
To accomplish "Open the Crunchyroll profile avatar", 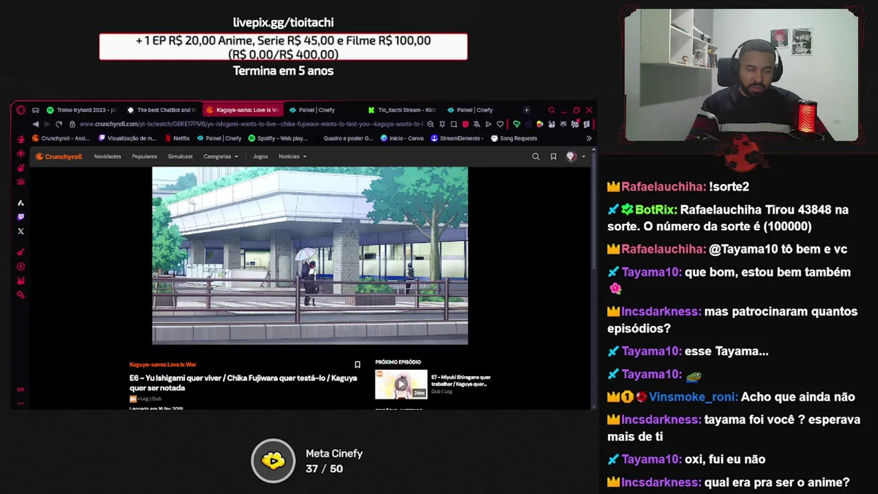I will click(571, 156).
